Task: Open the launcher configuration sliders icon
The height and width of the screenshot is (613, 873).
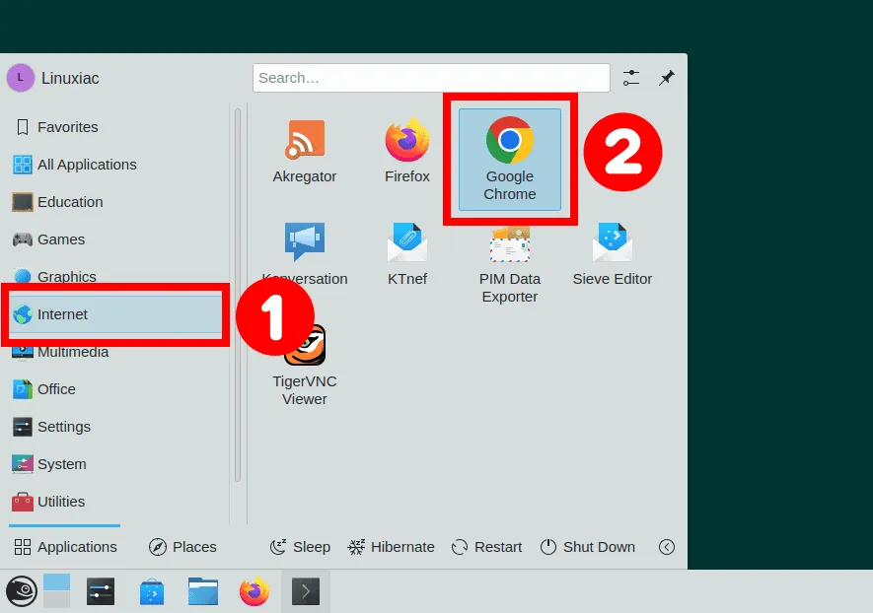Action: pos(631,78)
